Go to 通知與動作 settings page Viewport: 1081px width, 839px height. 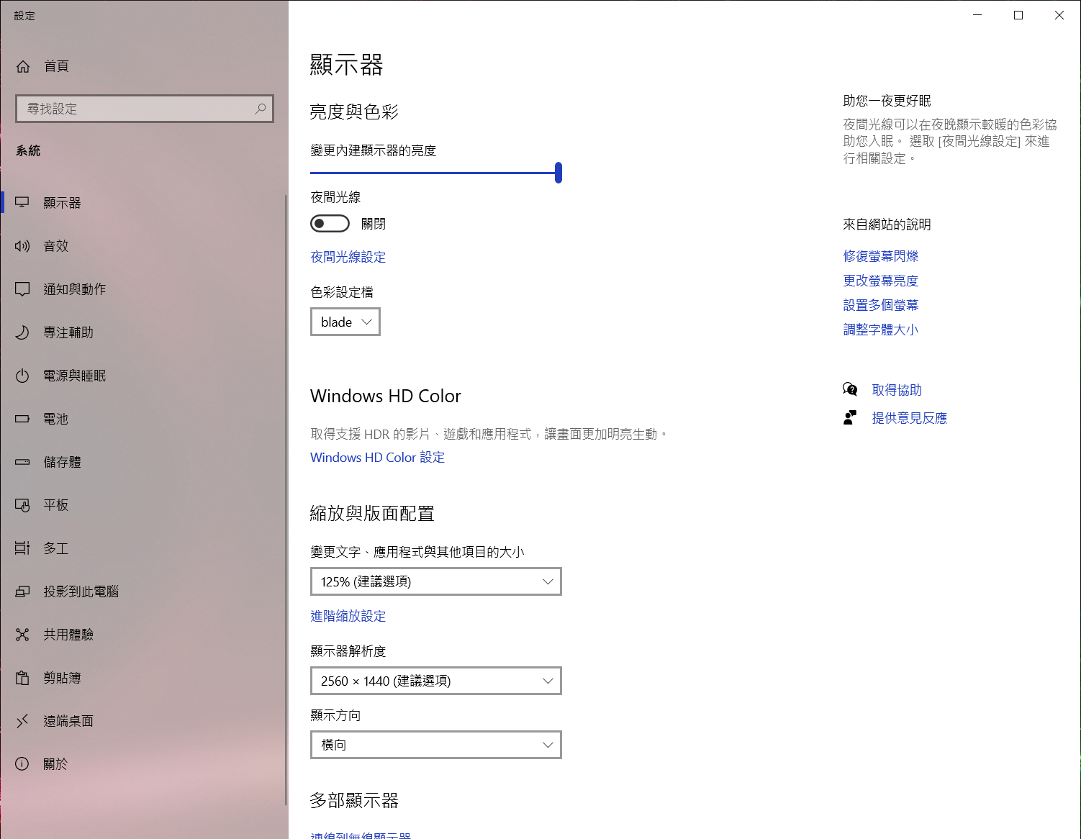tap(74, 289)
